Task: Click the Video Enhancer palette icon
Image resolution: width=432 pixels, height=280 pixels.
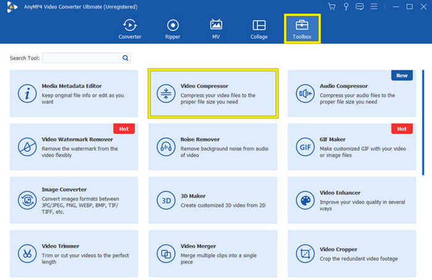Action: 305,201
